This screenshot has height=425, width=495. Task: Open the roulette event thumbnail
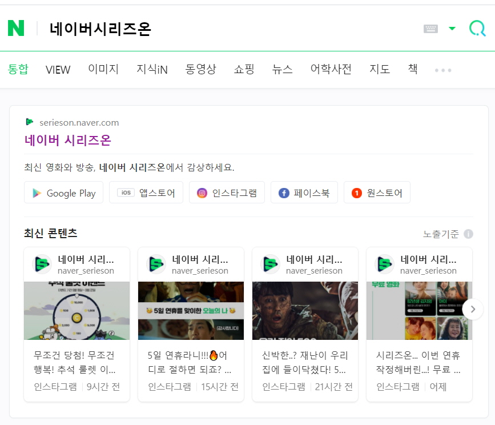point(77,311)
